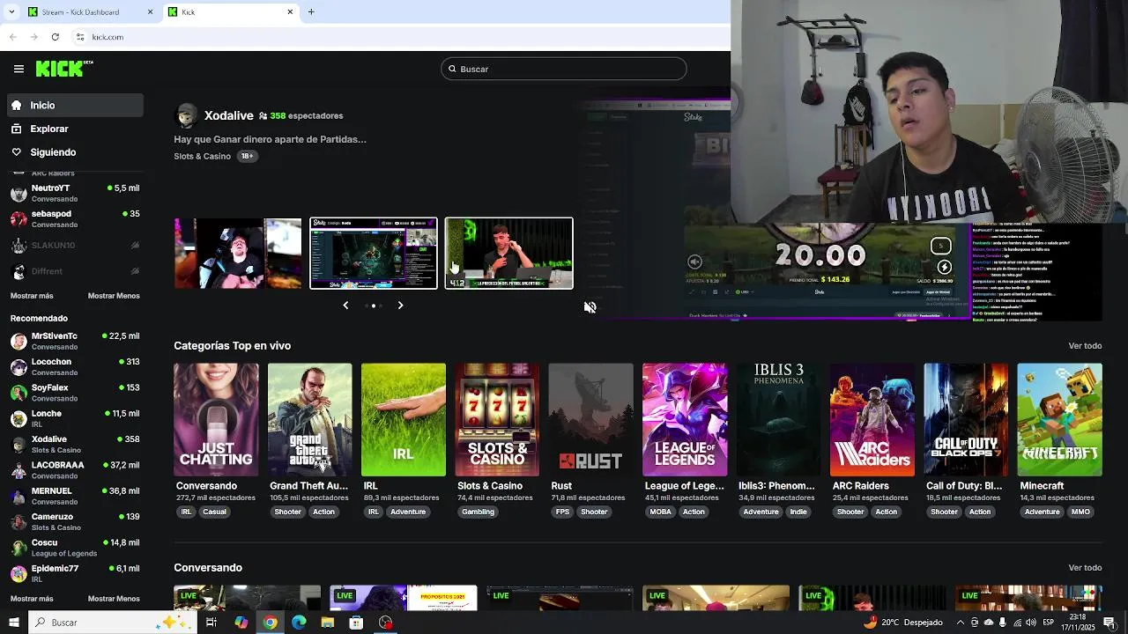The image size is (1128, 634).
Task: Open the Slots & Casino category card
Action: click(x=497, y=420)
